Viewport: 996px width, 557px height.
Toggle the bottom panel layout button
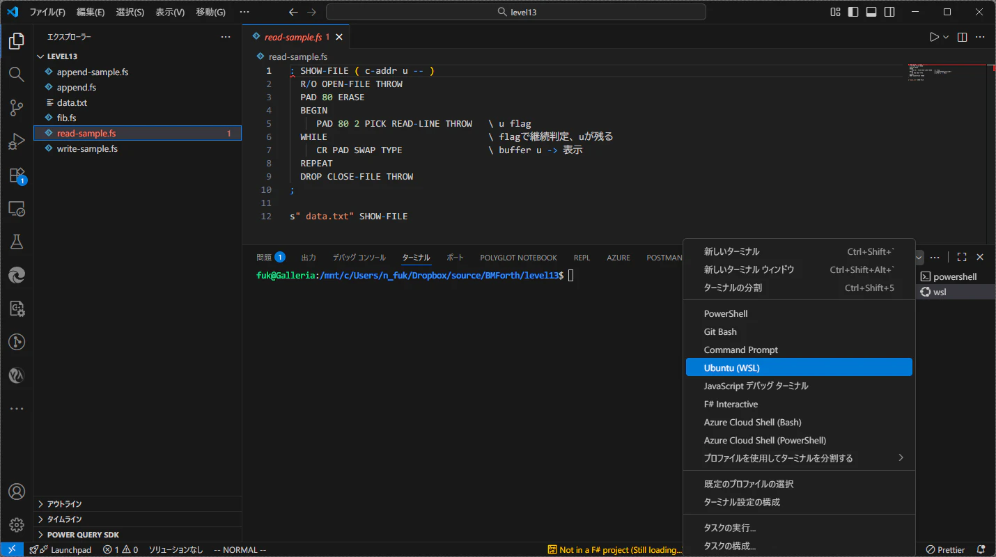871,12
